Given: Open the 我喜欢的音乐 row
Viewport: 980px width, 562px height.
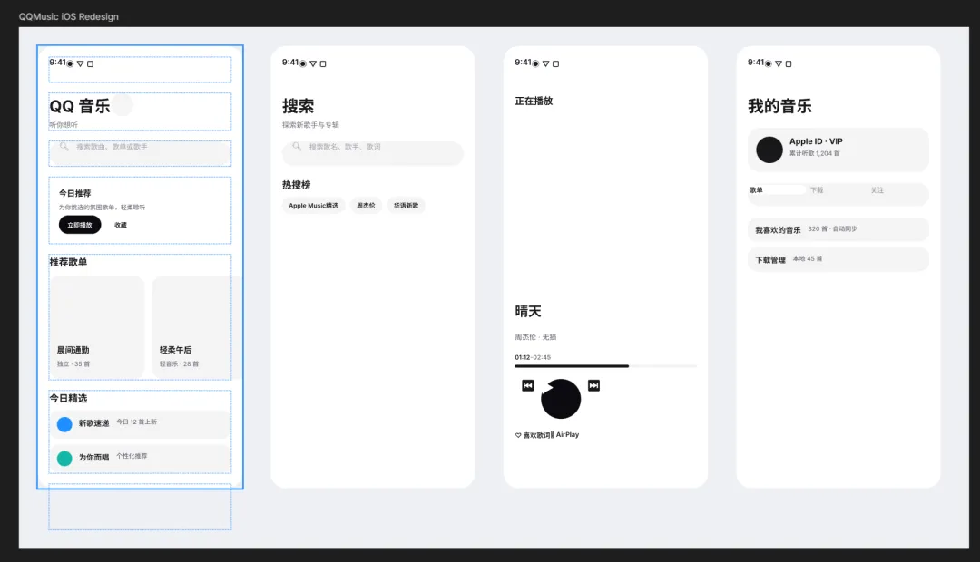Looking at the screenshot, I should tap(838, 229).
